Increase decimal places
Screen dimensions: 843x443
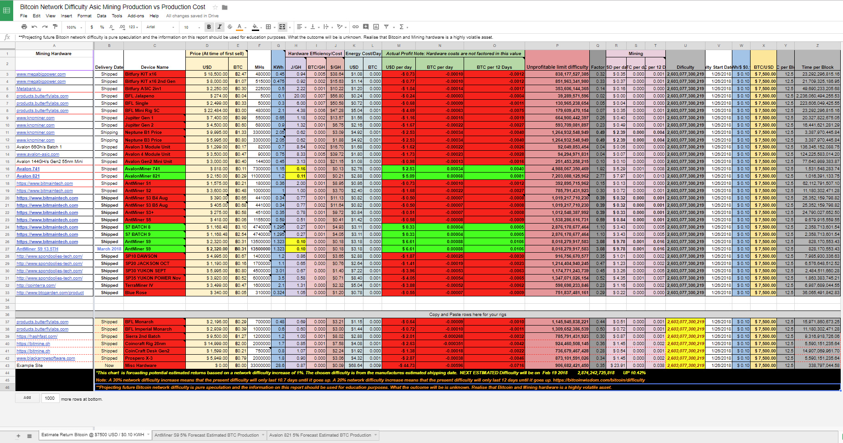click(122, 27)
